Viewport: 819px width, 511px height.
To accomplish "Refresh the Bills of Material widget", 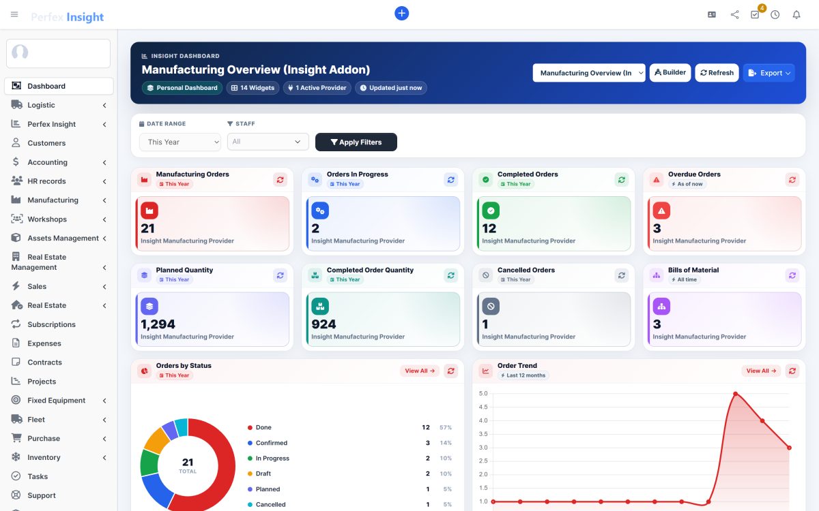I will pyautogui.click(x=792, y=275).
